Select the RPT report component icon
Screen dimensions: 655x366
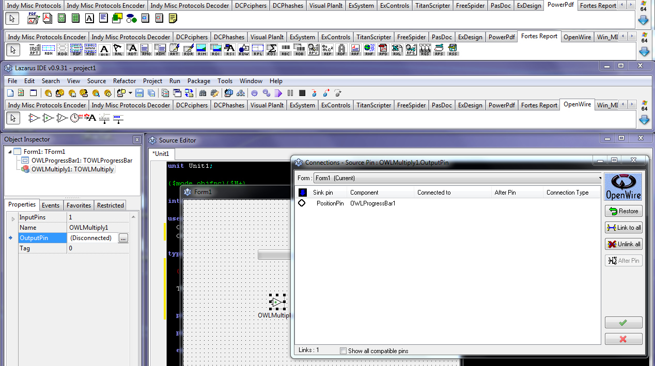[35, 50]
